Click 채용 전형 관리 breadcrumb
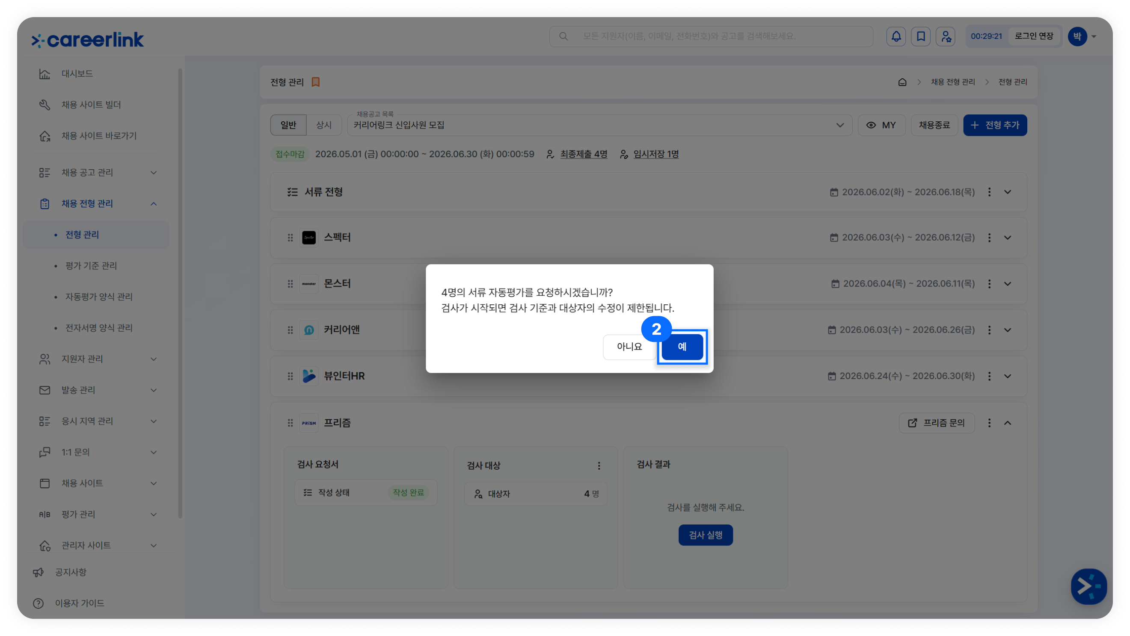Screen dimensions: 1130x636 952,82
